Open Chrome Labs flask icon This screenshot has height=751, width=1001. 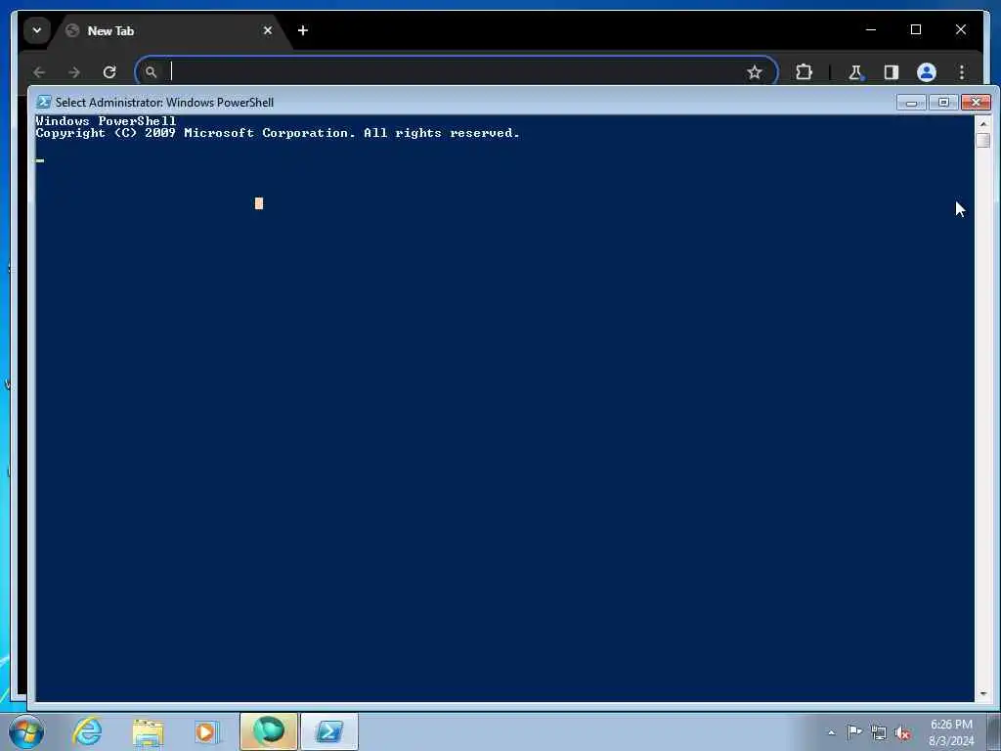coord(855,72)
